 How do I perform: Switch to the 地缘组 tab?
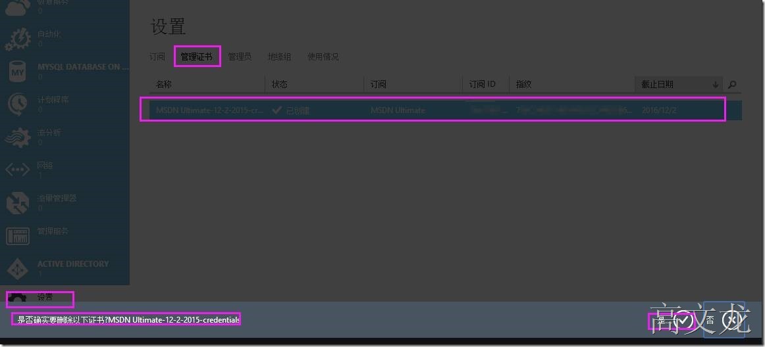tap(280, 57)
